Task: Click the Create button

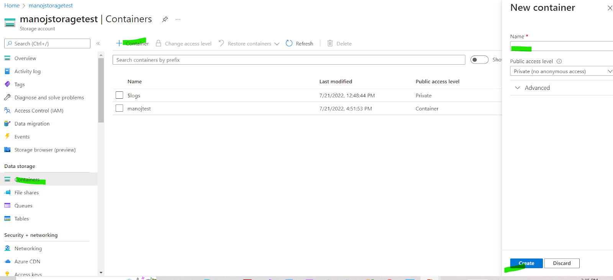Action: click(x=526, y=263)
